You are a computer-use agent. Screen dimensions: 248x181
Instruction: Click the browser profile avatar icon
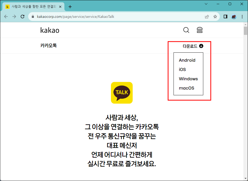pyautogui.click(x=234, y=17)
